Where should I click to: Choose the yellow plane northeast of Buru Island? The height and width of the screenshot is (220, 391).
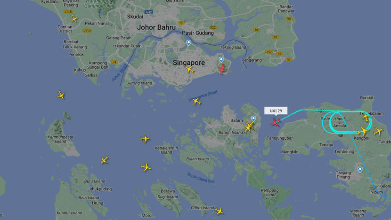tap(105, 160)
